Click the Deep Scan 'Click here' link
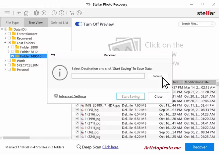Image resolution: width=219 pixels, height=154 pixels. (110, 147)
